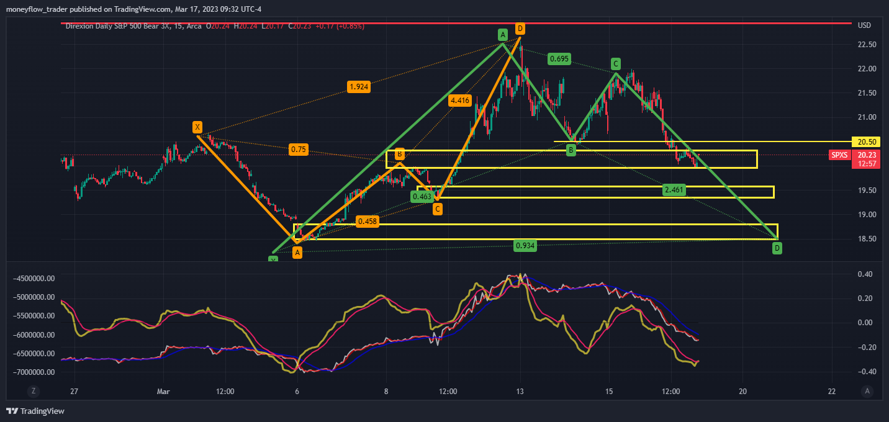Select the green B harmonic pattern point
This screenshot has height=422, width=889.
571,150
